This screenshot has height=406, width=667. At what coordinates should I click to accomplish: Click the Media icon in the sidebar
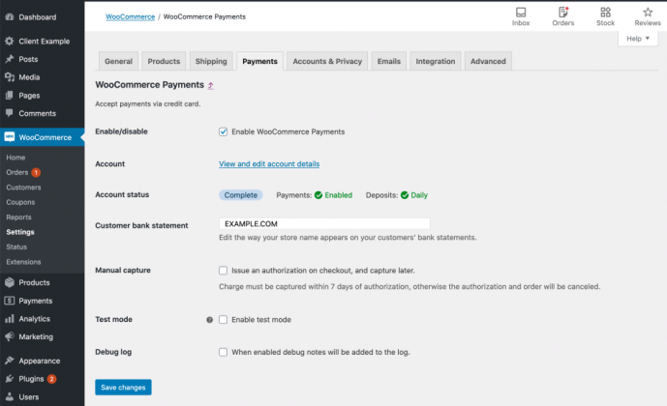coord(10,77)
